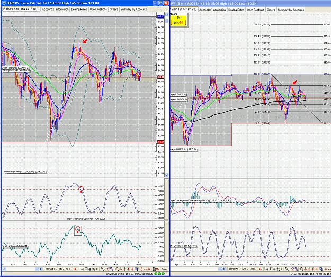Click the Moving Average label below 5 min chart
The height and width of the screenshot is (277, 331).
[25, 172]
